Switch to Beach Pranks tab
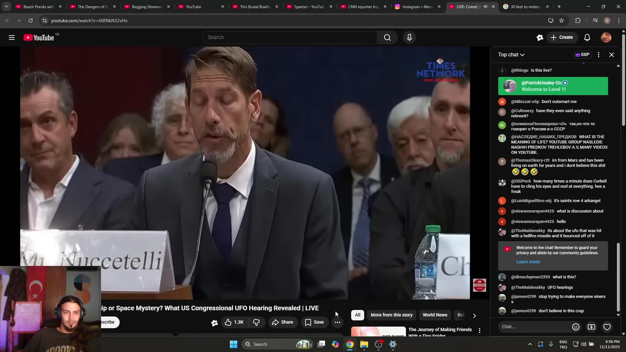Image resolution: width=626 pixels, height=352 pixels. 38,7
